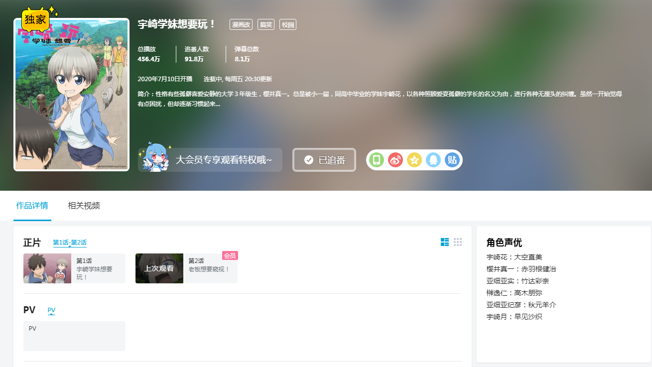652x367 pixels.
Task: Share to QZone with the yellow star icon
Action: (414, 160)
